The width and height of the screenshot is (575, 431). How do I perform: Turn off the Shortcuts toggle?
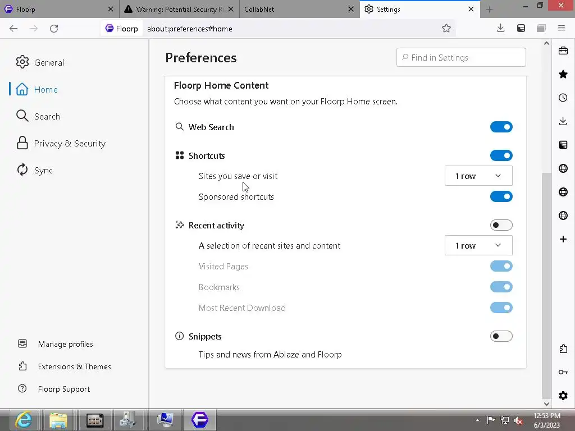click(x=501, y=155)
